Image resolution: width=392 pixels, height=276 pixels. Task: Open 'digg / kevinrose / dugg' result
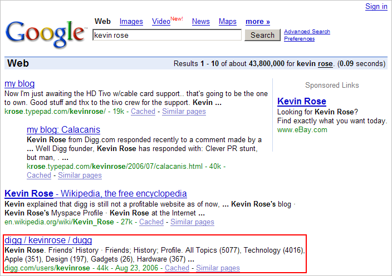coord(48,240)
